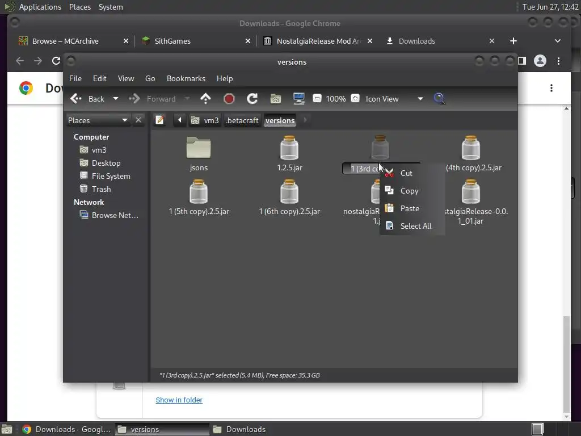This screenshot has width=581, height=436.
Task: Open the File menu
Action: coord(75,78)
